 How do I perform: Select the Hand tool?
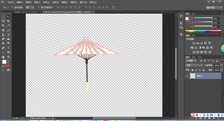point(3,57)
